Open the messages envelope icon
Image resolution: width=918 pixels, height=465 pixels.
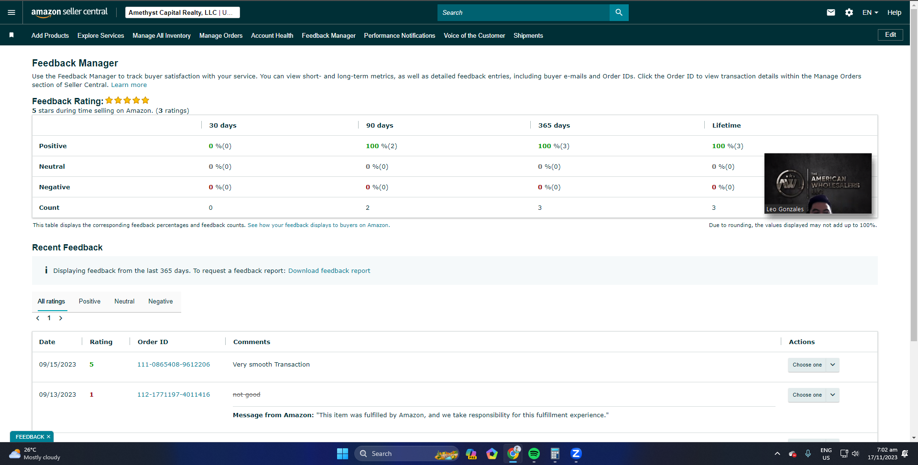pos(831,12)
